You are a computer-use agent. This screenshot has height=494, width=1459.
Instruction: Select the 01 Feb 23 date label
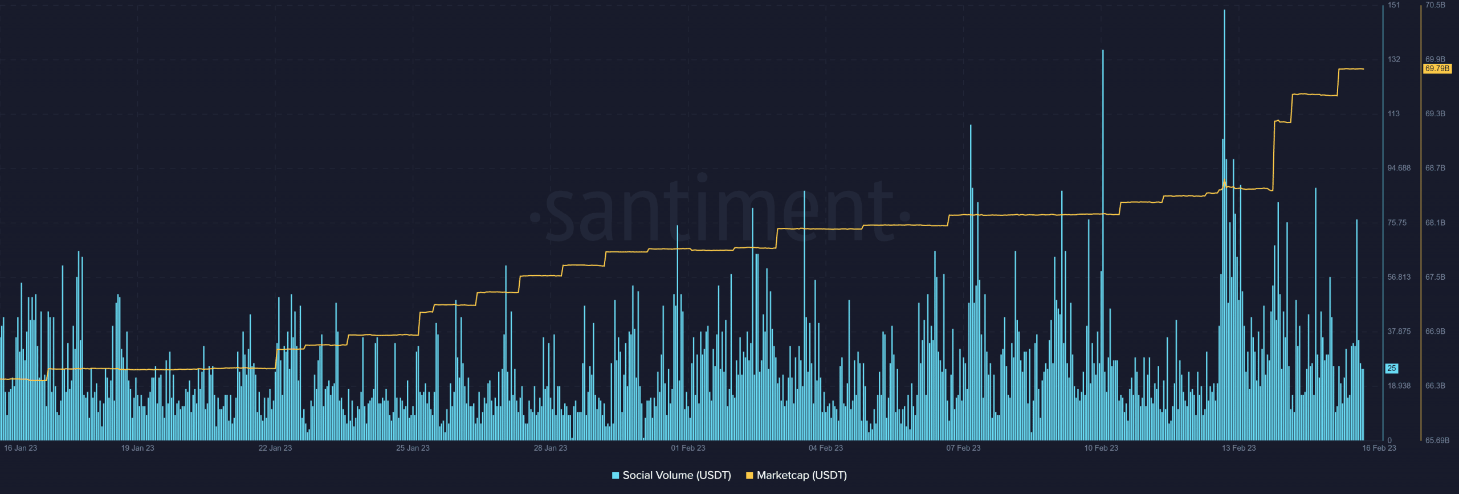coord(688,448)
